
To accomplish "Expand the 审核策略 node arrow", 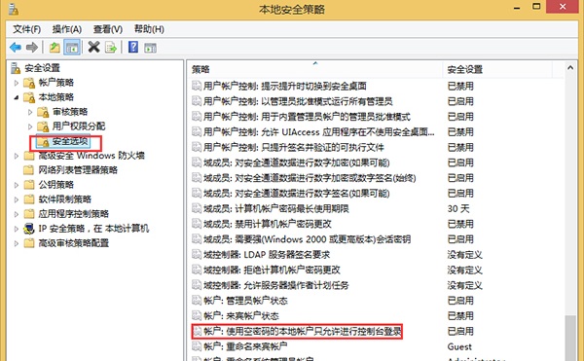I will pos(30,112).
